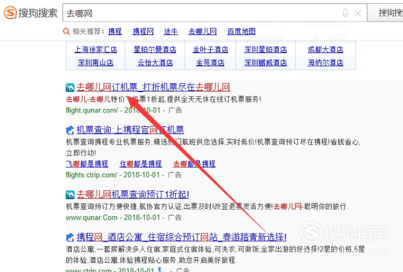Open the 金苑酒店 link

[210, 63]
